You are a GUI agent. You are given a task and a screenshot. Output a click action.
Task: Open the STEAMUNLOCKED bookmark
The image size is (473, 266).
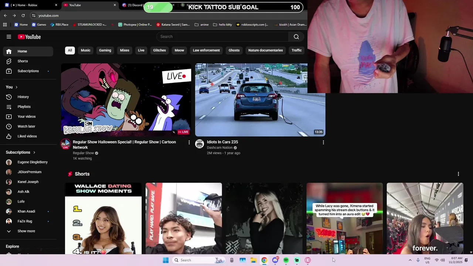coord(89,25)
